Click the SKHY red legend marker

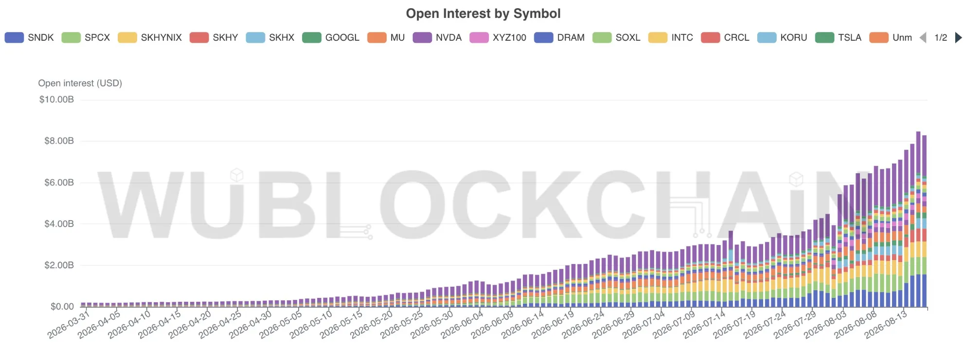[x=199, y=37]
